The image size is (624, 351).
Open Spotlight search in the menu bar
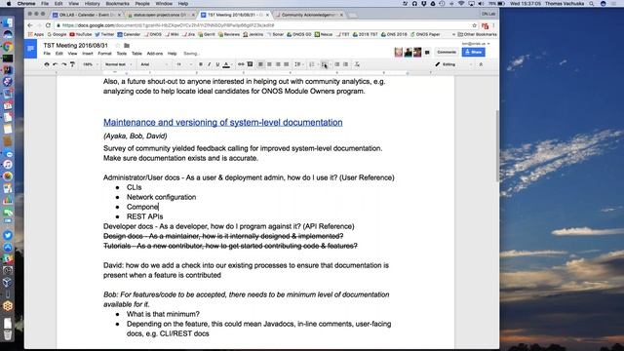(592, 4)
